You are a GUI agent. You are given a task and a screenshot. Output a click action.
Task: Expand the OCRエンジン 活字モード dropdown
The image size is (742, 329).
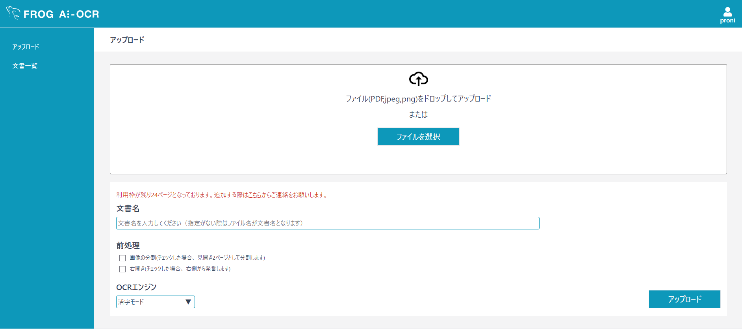[x=156, y=302]
